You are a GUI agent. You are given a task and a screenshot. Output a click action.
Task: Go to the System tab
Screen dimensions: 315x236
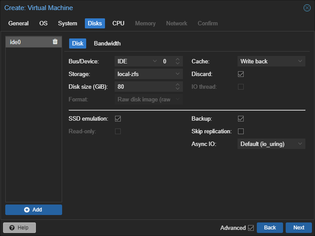67,23
